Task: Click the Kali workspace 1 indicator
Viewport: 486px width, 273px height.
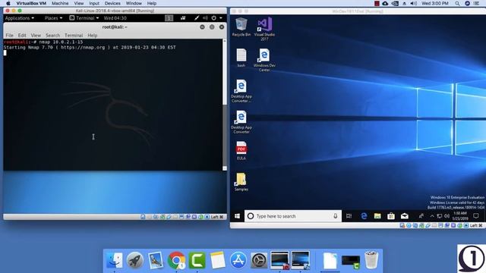Action: coord(169,18)
